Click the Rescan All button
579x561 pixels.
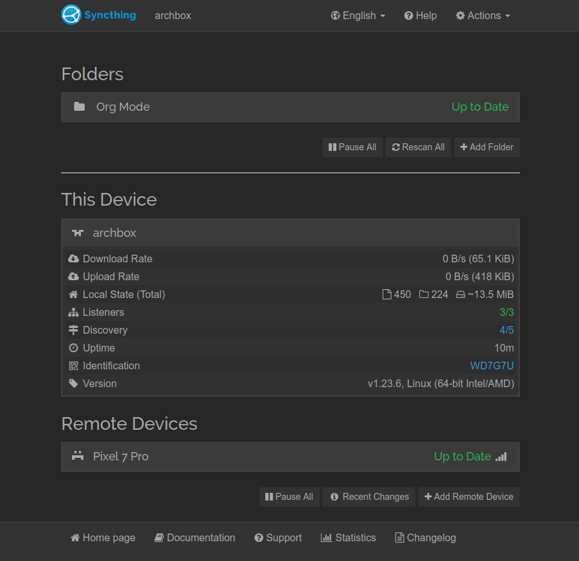click(418, 147)
